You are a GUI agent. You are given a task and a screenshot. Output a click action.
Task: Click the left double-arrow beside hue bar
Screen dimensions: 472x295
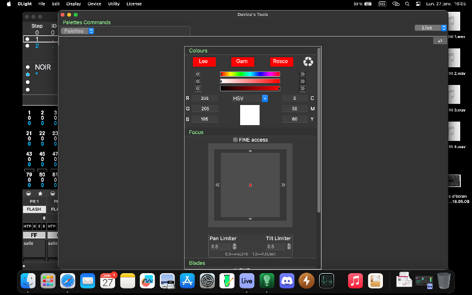[198, 74]
